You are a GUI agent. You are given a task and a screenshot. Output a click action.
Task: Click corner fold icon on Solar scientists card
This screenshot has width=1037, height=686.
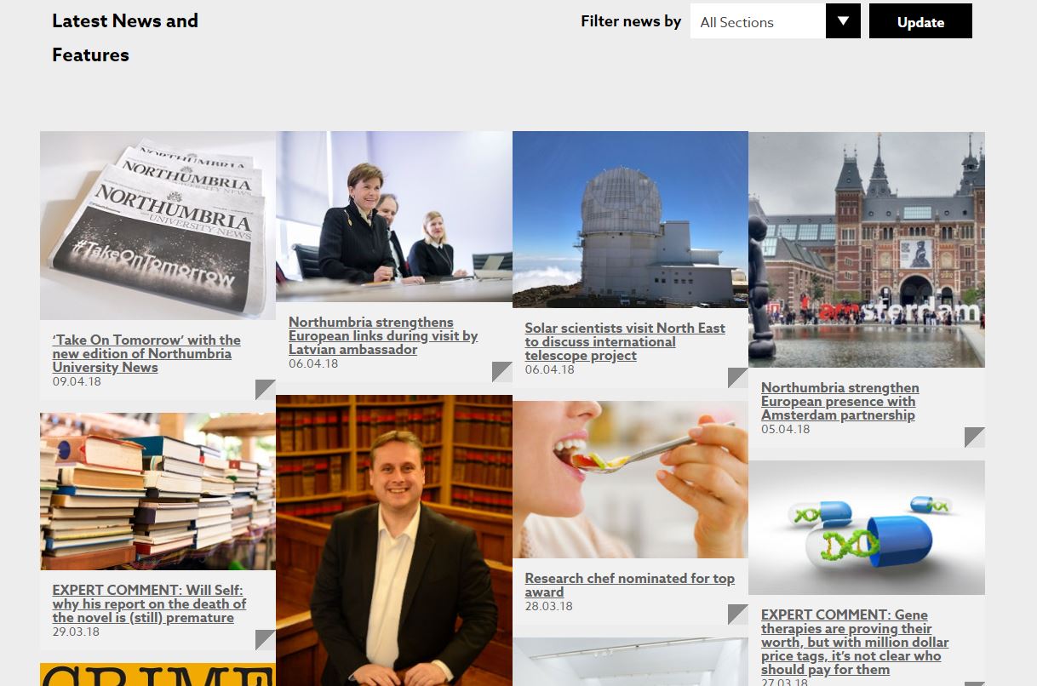click(x=738, y=378)
